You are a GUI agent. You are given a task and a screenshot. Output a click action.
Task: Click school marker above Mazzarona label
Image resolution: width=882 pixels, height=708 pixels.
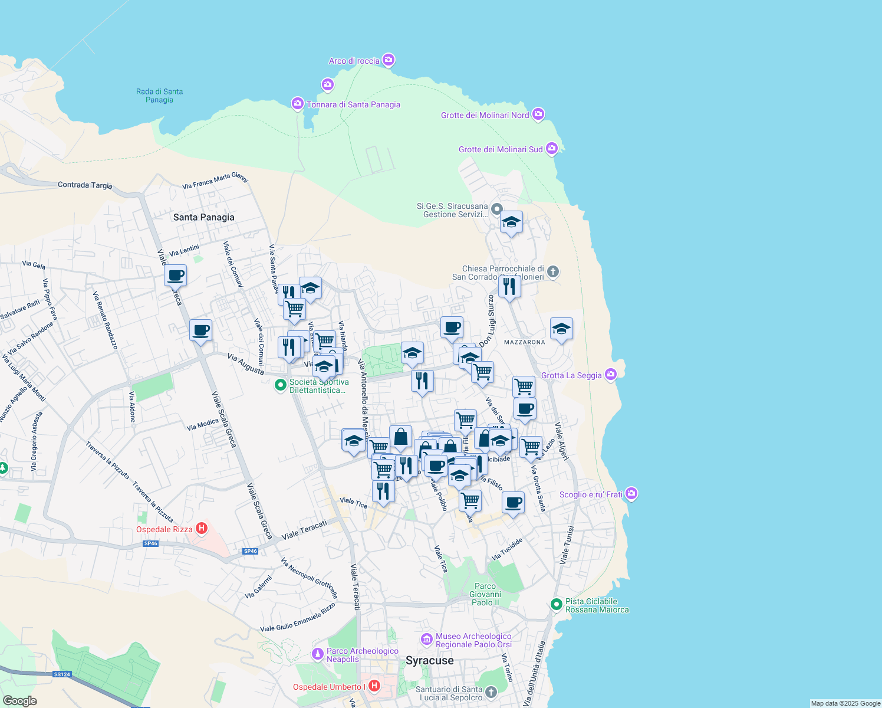pos(561,329)
